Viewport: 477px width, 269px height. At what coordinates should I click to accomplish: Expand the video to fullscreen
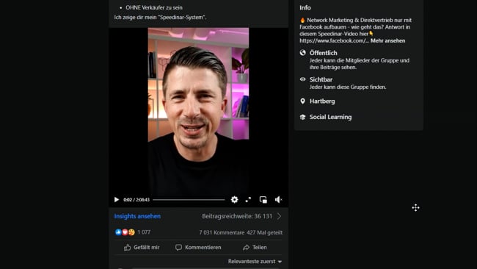[x=248, y=199]
